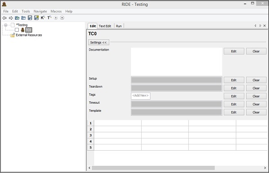The height and width of the screenshot is (173, 269).
Task: Click the scroll right arrow of grid
Action: tap(265, 168)
